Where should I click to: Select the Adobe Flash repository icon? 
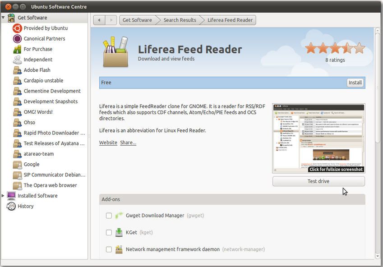pyautogui.click(x=17, y=70)
